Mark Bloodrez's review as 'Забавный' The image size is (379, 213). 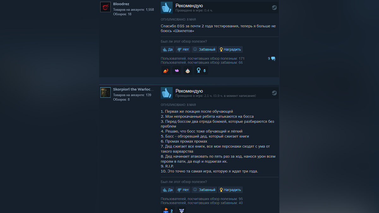point(204,50)
